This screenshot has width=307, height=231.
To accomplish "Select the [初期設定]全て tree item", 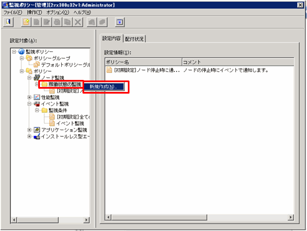I will 73,117.
